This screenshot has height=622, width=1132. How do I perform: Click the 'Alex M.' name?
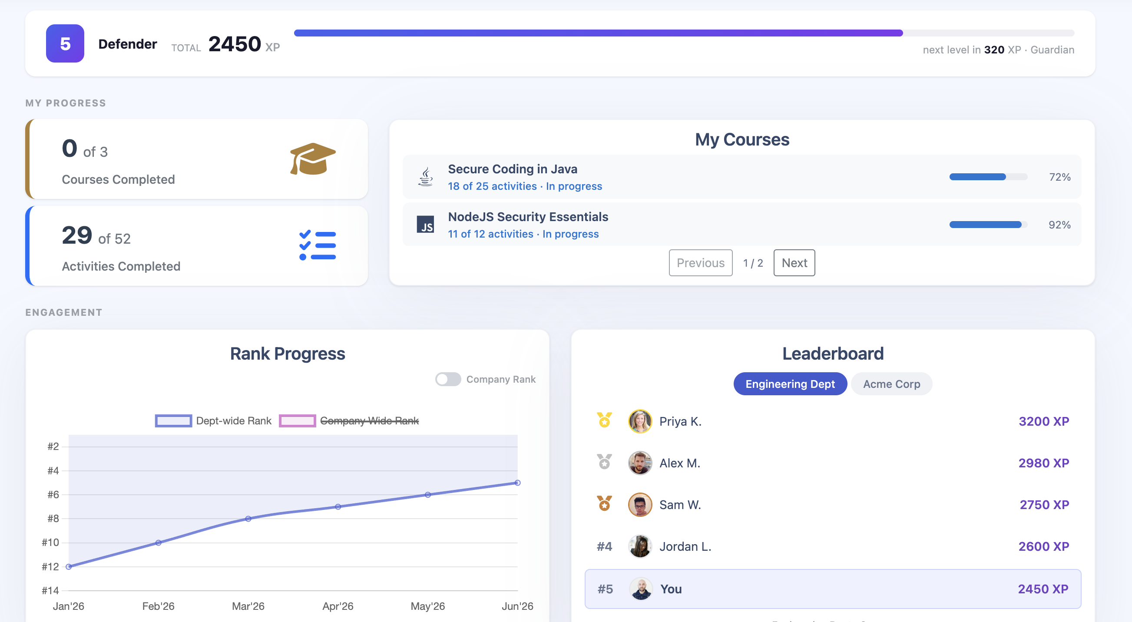click(680, 463)
